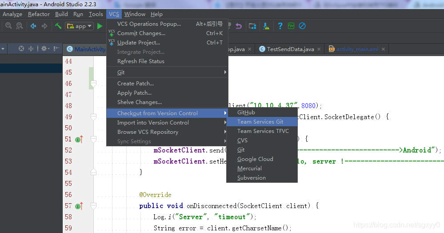Open the Help menu
Image resolution: width=444 pixels, height=233 pixels.
point(156,14)
